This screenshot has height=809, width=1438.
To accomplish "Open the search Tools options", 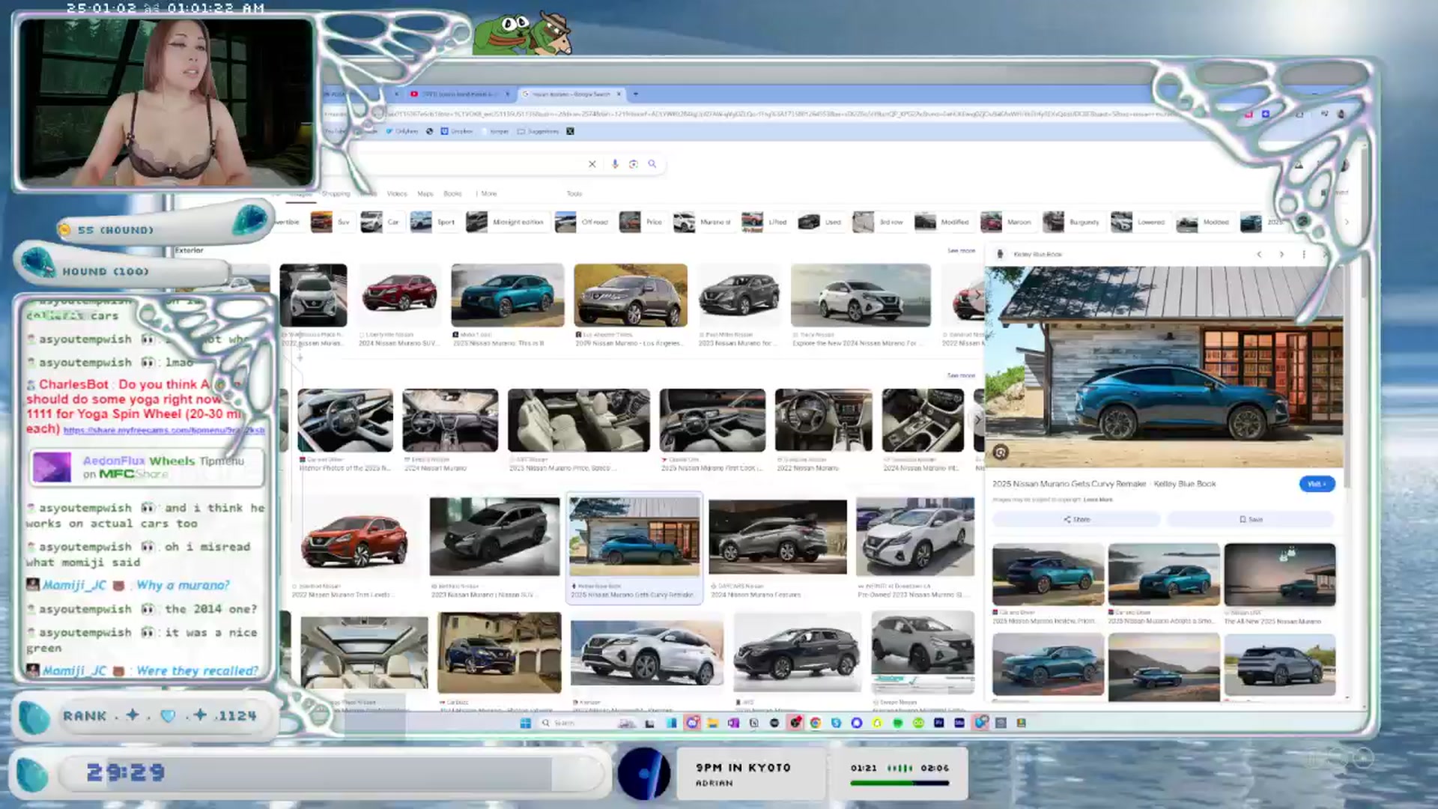I will pos(574,194).
